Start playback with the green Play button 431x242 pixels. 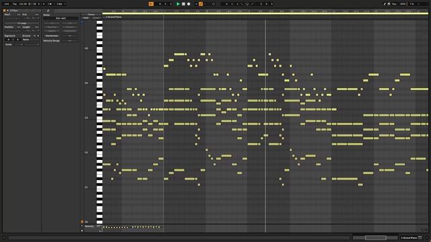(x=178, y=4)
